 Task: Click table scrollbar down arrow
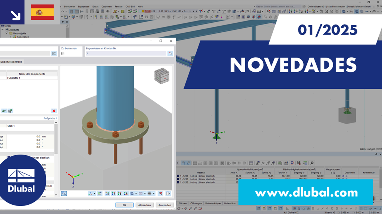[381, 200]
